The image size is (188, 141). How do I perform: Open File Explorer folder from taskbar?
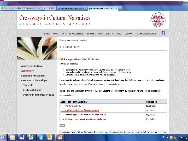(12, 137)
